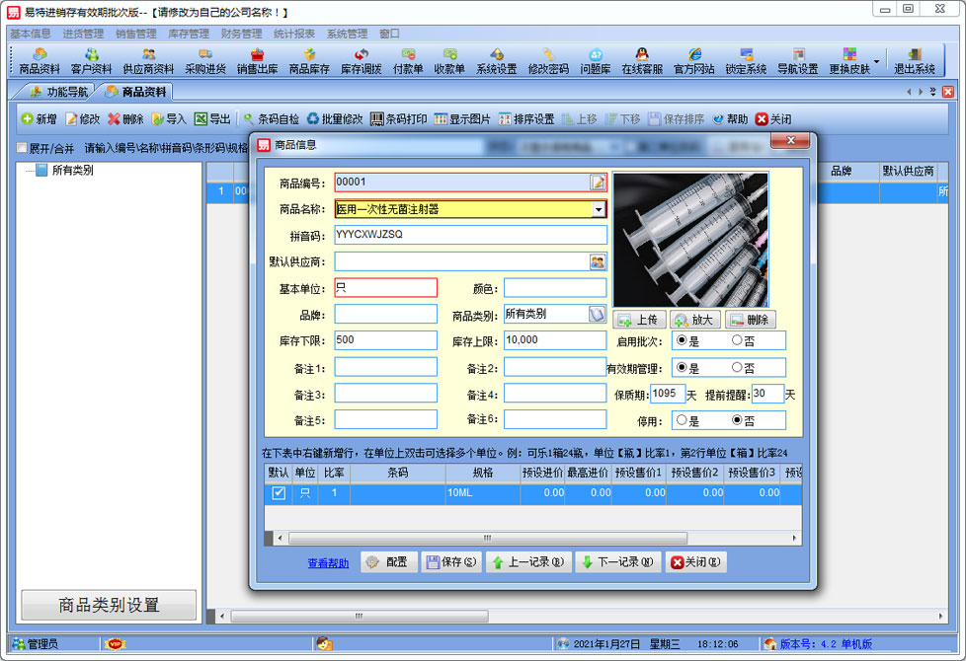Open the 销售管理 menu
The image size is (966, 661).
pos(135,33)
